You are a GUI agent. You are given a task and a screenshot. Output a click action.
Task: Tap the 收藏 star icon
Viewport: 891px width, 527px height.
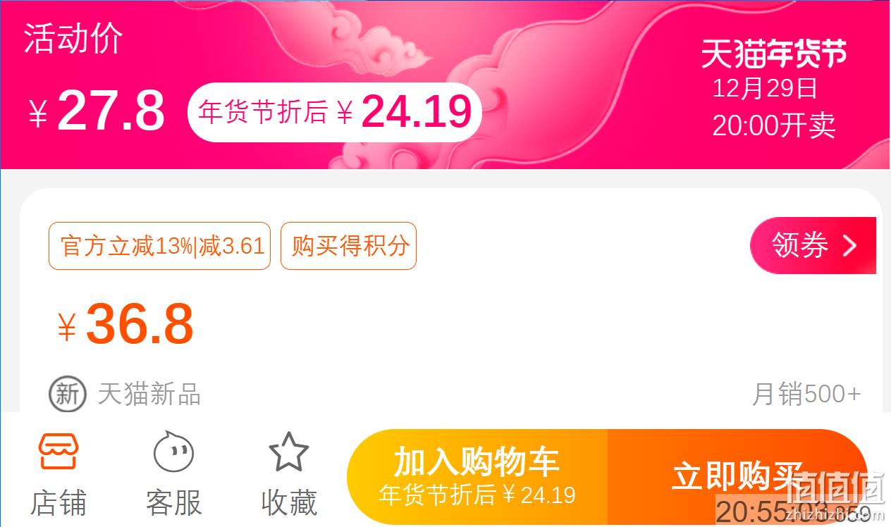click(x=289, y=452)
